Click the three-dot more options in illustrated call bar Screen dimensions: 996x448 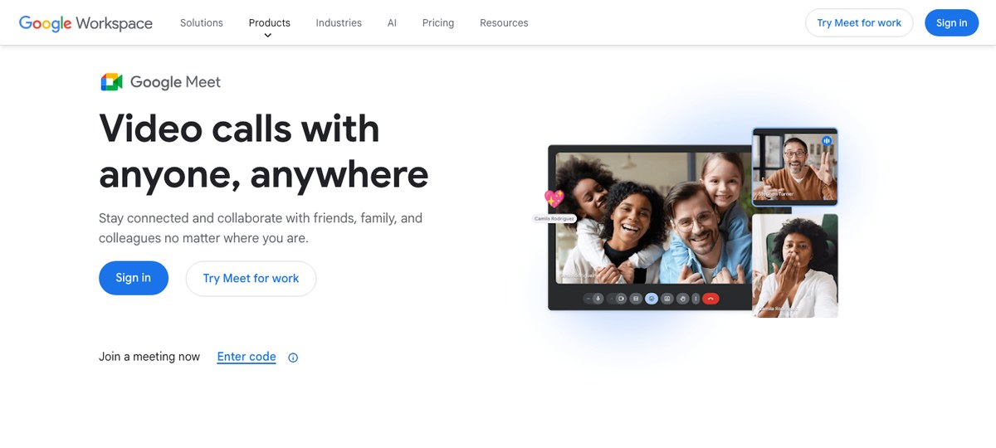[x=696, y=299]
